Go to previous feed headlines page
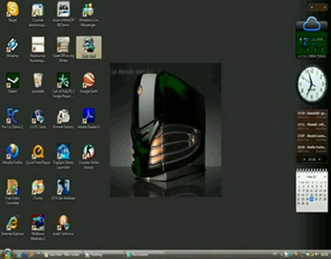This screenshot has width=331, height=259. coord(304,159)
